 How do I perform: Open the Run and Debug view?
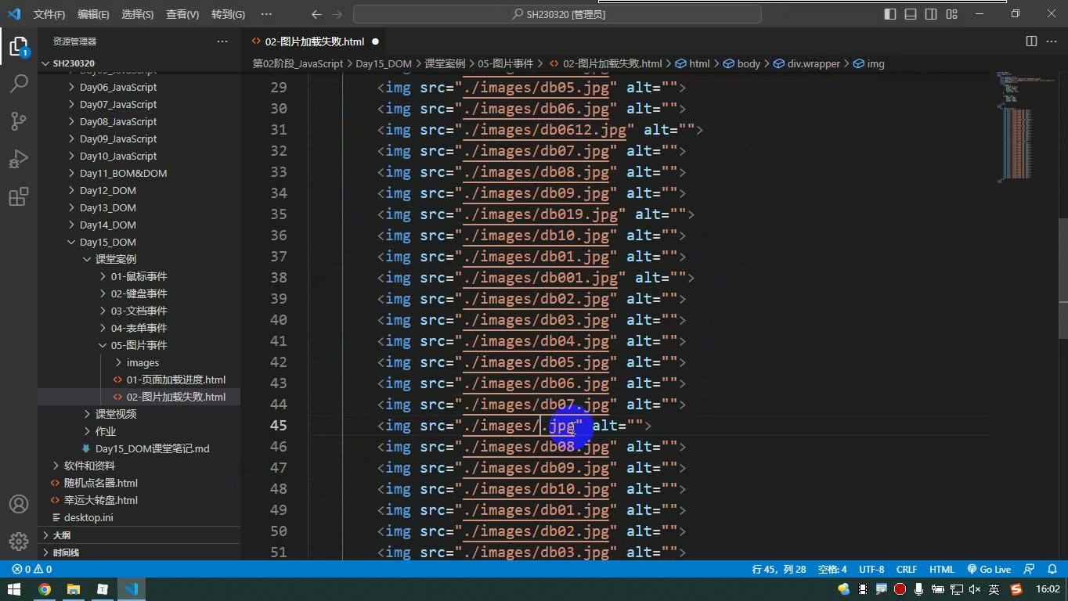[18, 159]
